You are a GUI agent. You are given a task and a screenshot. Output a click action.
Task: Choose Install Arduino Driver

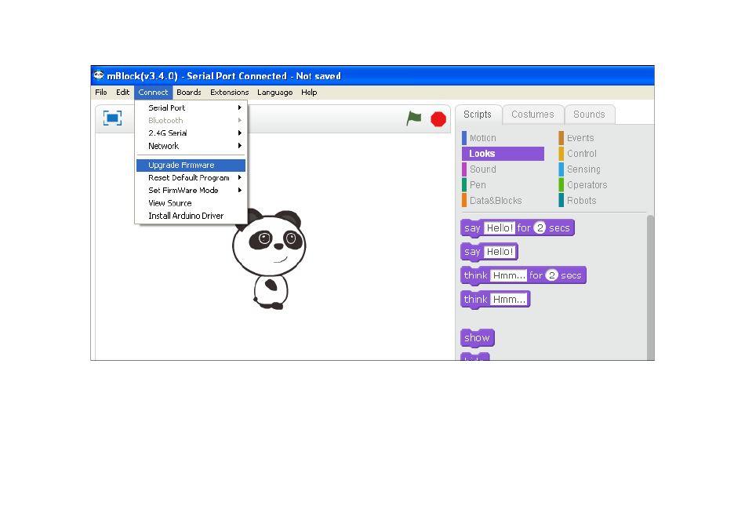(191, 216)
